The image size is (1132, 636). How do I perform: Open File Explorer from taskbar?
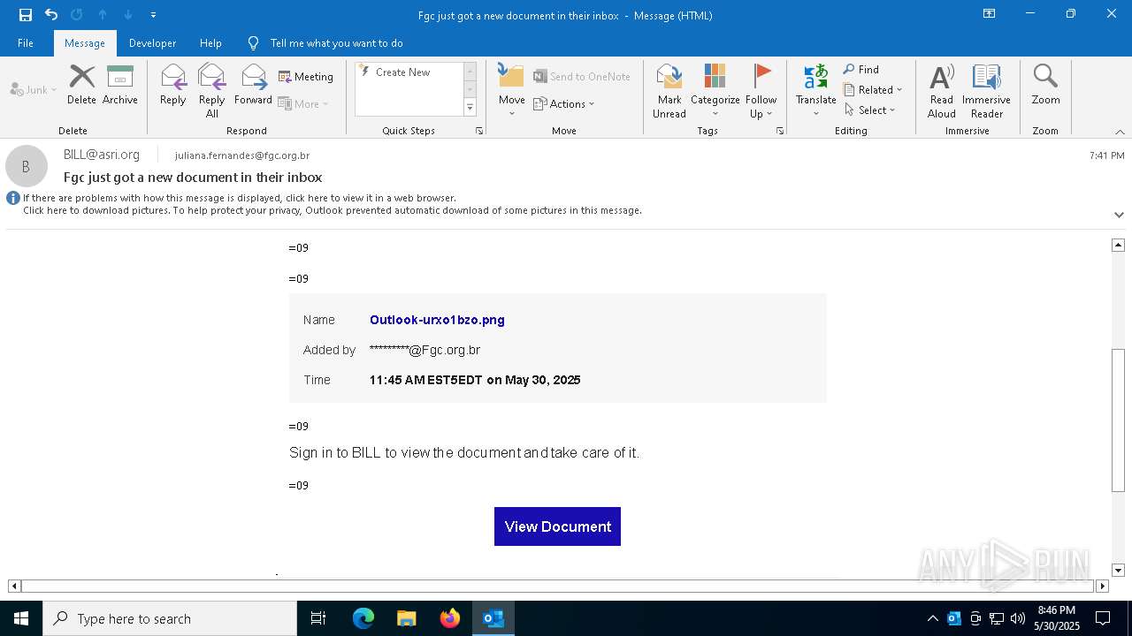click(407, 618)
